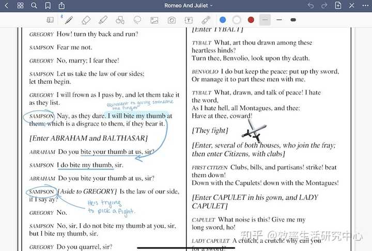
Task: Tap the crossed swords sticker
Action: point(254,131)
